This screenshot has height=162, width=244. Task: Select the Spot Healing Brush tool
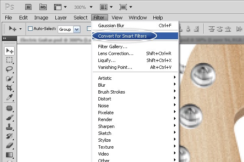(9, 108)
